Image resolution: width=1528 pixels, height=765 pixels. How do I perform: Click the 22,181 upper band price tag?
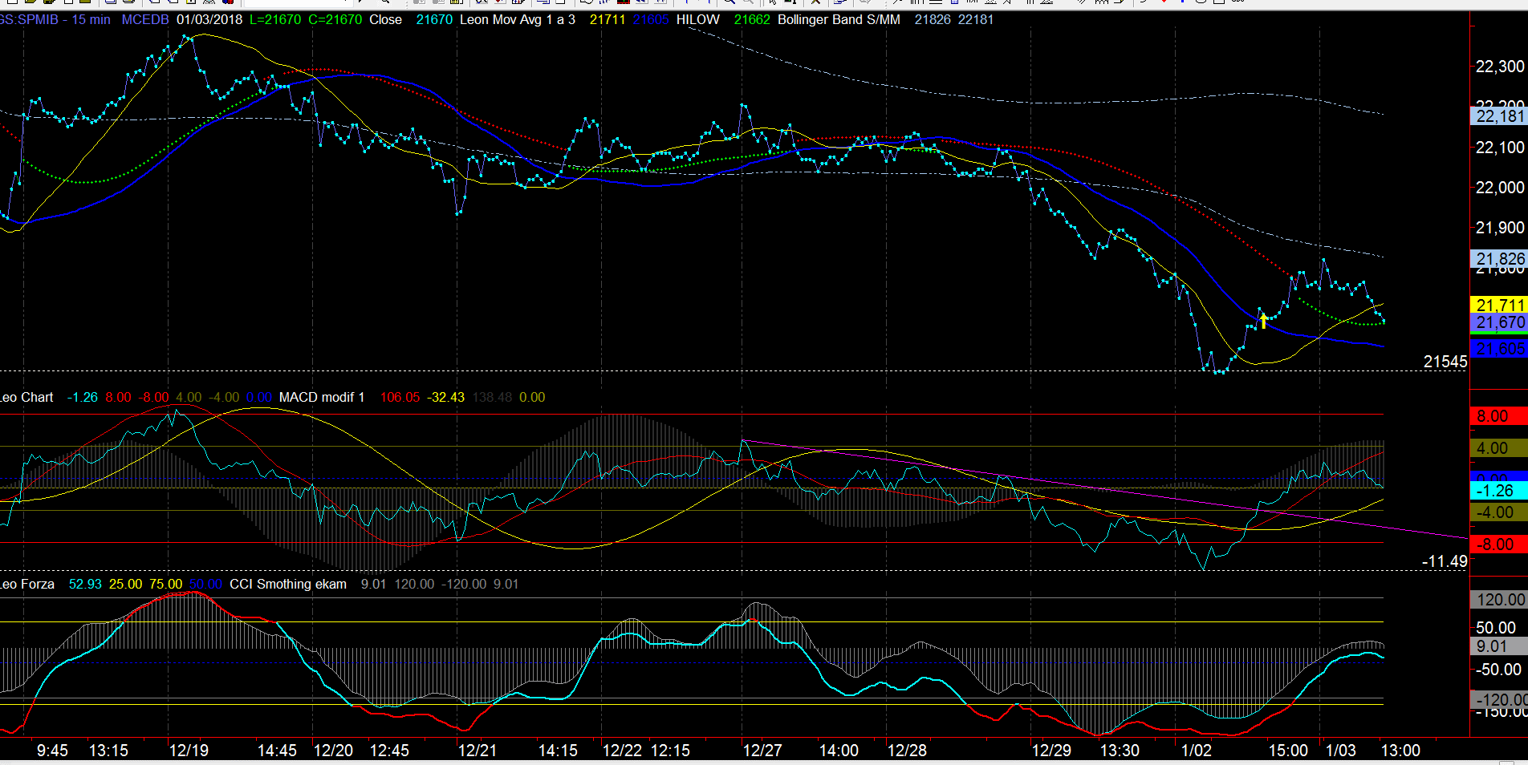1499,116
